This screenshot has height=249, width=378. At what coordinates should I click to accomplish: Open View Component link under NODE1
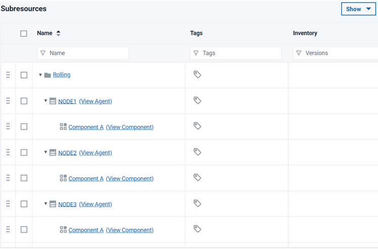pyautogui.click(x=130, y=127)
